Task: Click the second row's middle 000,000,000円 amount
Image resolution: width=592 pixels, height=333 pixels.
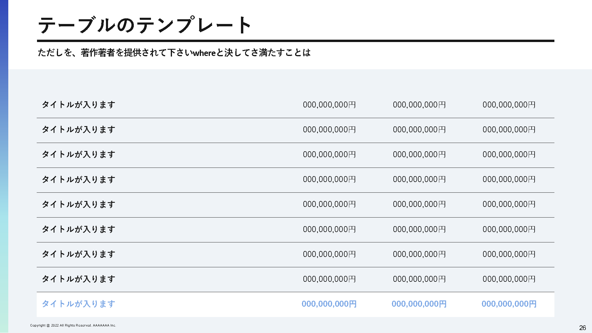Action: click(419, 130)
